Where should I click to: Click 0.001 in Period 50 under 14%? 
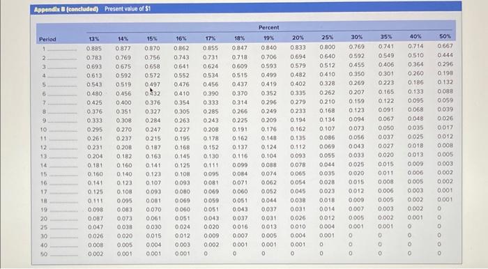[125, 254]
